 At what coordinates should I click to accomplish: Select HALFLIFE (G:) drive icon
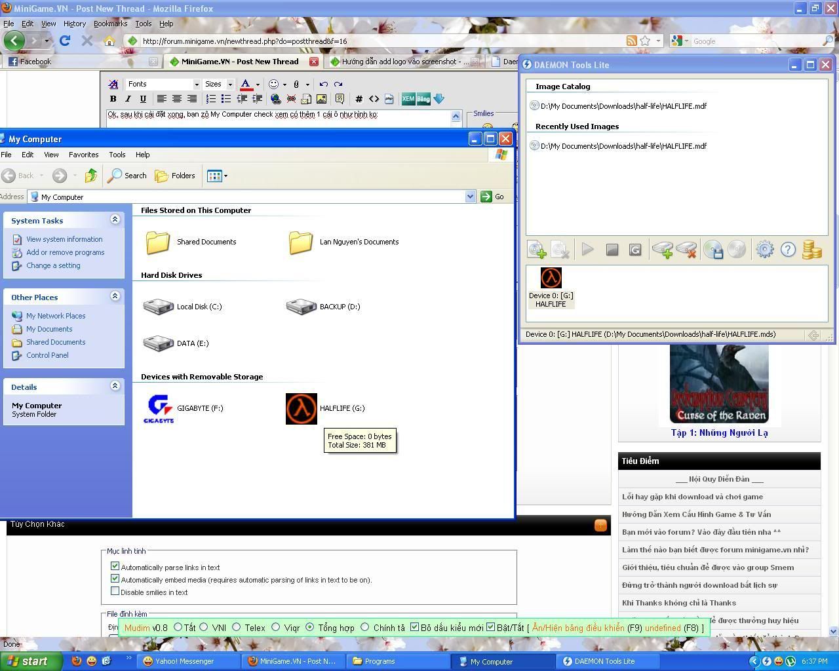point(302,409)
